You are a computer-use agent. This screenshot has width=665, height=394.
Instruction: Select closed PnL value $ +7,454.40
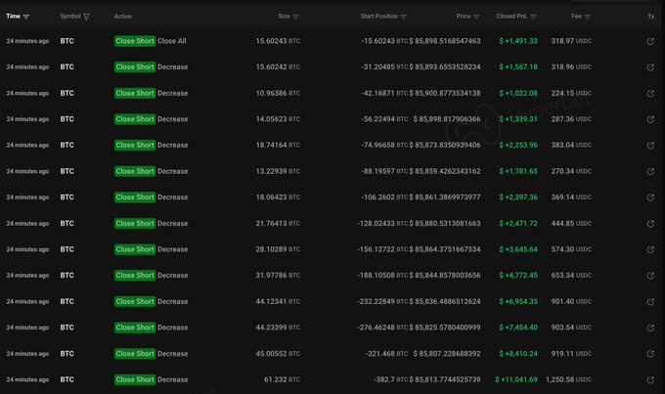(518, 328)
